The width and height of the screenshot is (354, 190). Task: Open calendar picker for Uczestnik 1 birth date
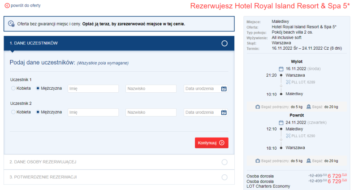pos(224,89)
